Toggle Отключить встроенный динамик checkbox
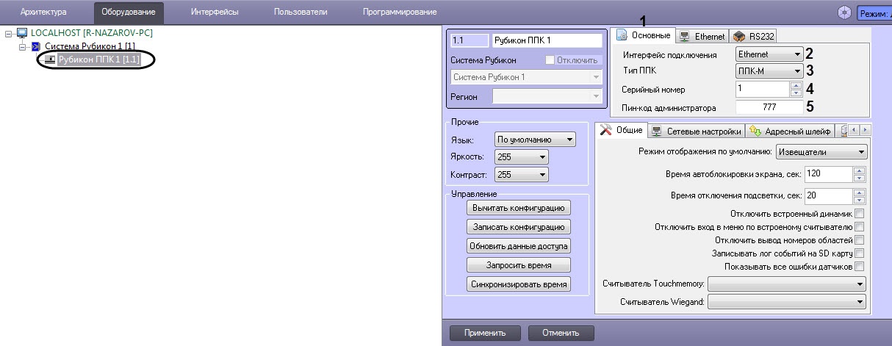 [x=859, y=214]
